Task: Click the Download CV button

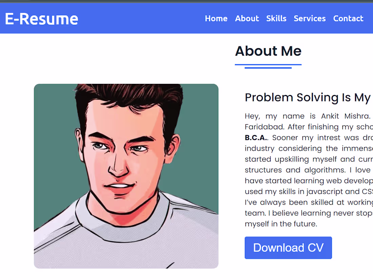Action: coord(288,248)
